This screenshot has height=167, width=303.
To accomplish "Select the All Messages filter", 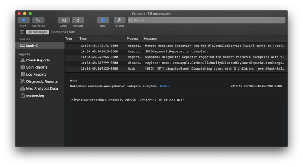I will pos(38,32).
